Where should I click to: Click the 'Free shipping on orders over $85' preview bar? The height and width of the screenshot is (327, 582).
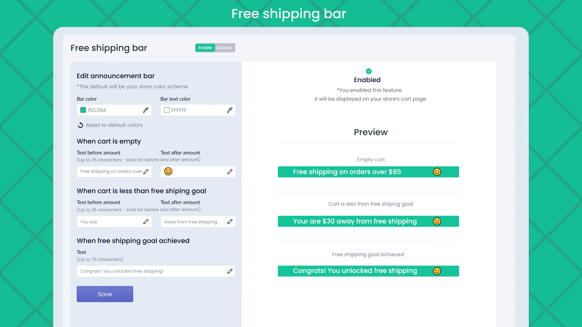tap(368, 172)
